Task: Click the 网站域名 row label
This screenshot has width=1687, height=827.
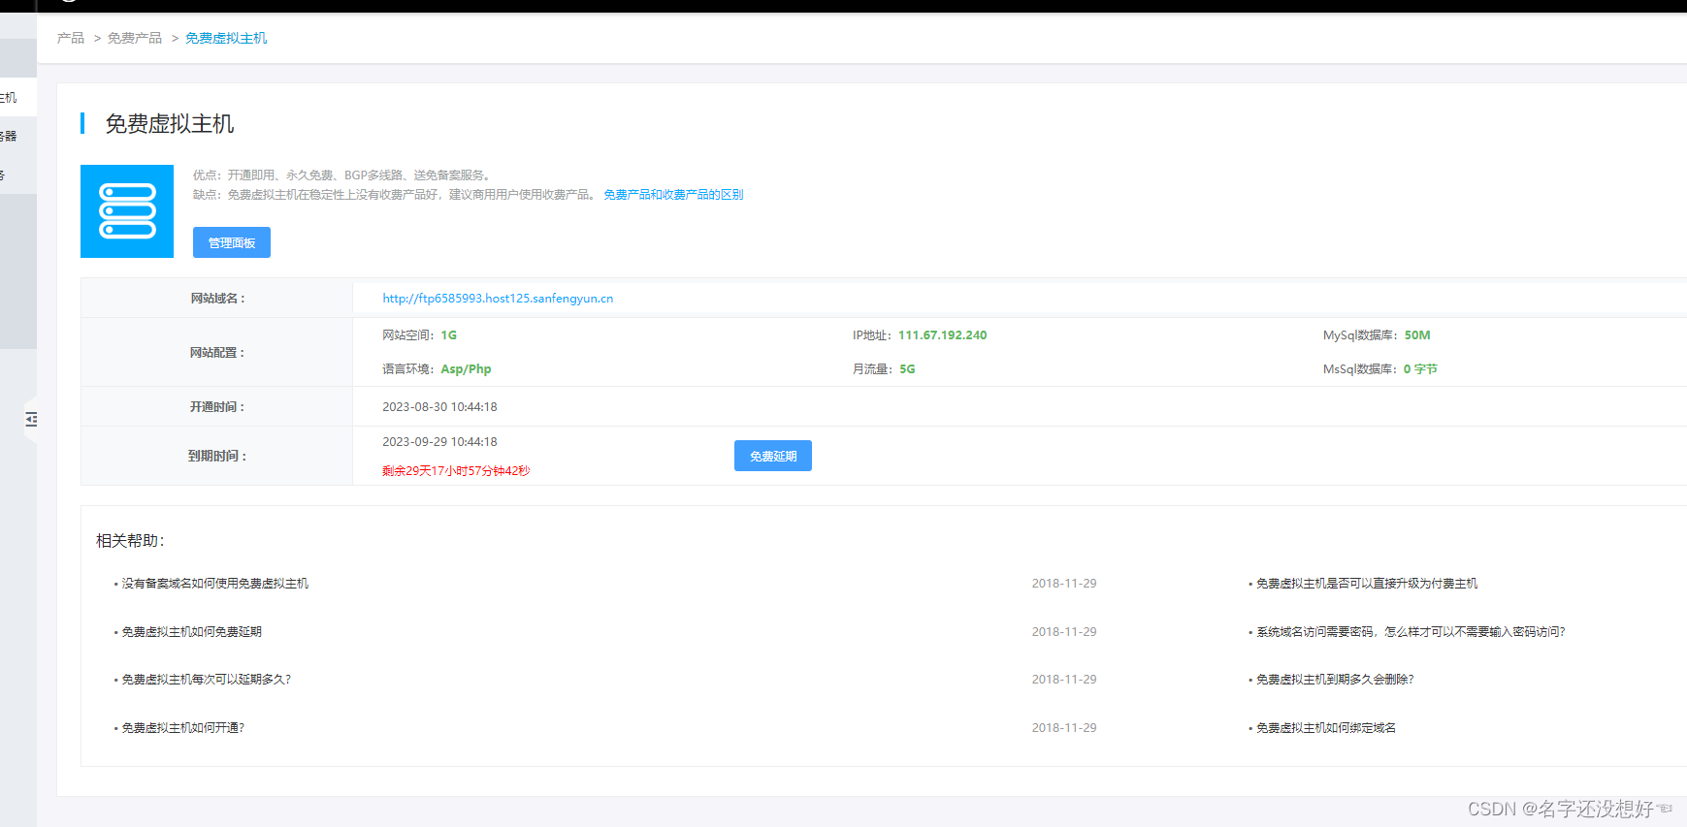Action: point(217,299)
